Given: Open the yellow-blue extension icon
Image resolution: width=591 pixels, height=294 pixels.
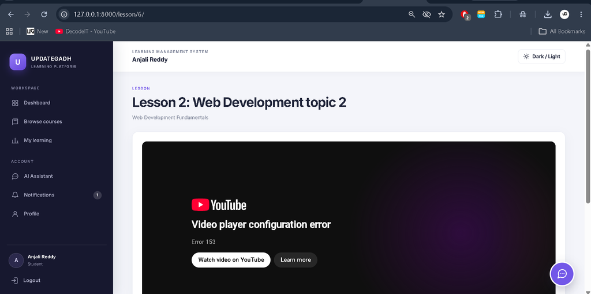Looking at the screenshot, I should point(481,14).
